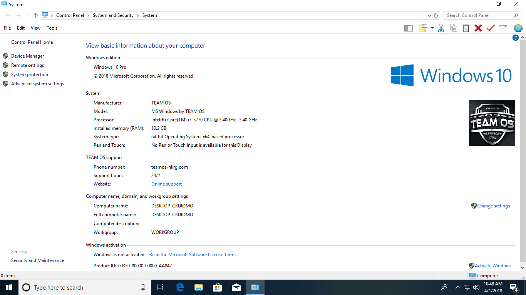Open Remote settings link

[x=27, y=65]
